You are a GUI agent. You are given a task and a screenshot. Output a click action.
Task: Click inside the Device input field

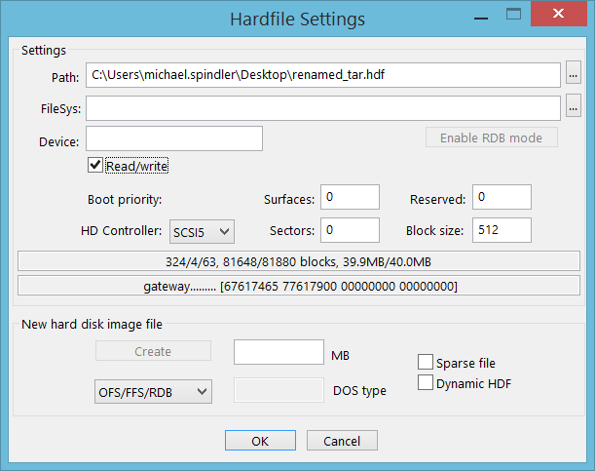[x=174, y=138]
